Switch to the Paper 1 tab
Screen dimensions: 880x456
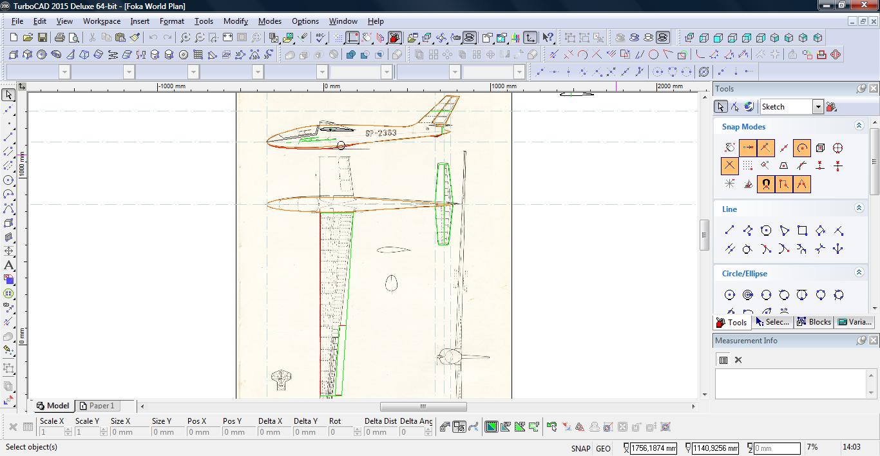tap(97, 406)
